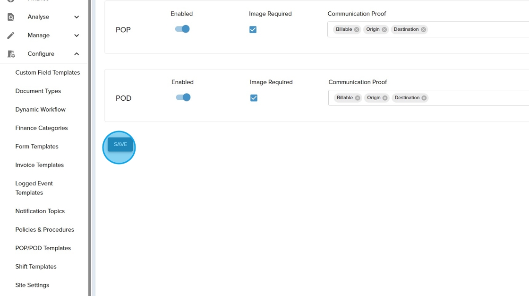
Task: Open Custom Field Templates page
Action: pyautogui.click(x=48, y=73)
